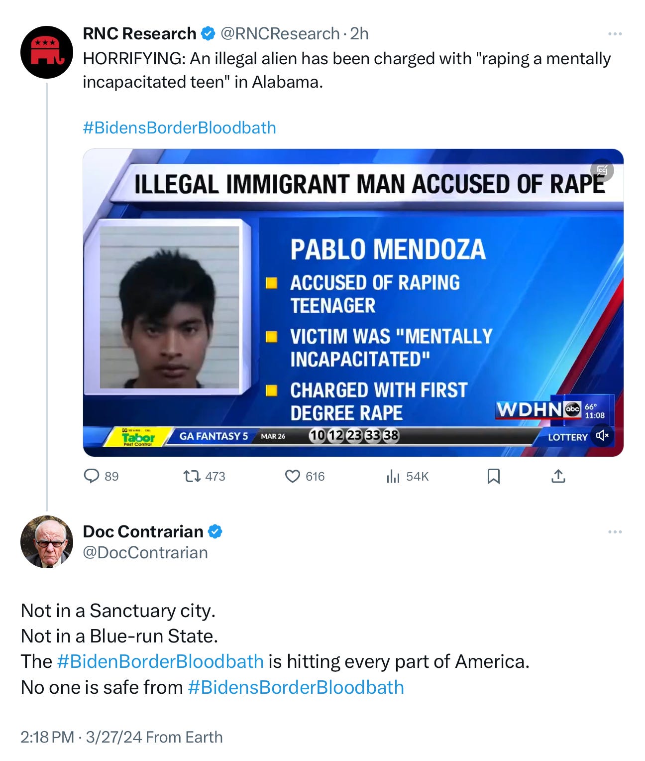Open the #BidenBorderBloodbath hashtag link
This screenshot has width=645, height=761.
click(160, 661)
